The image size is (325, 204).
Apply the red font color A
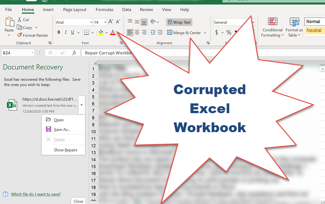pyautogui.click(x=112, y=32)
